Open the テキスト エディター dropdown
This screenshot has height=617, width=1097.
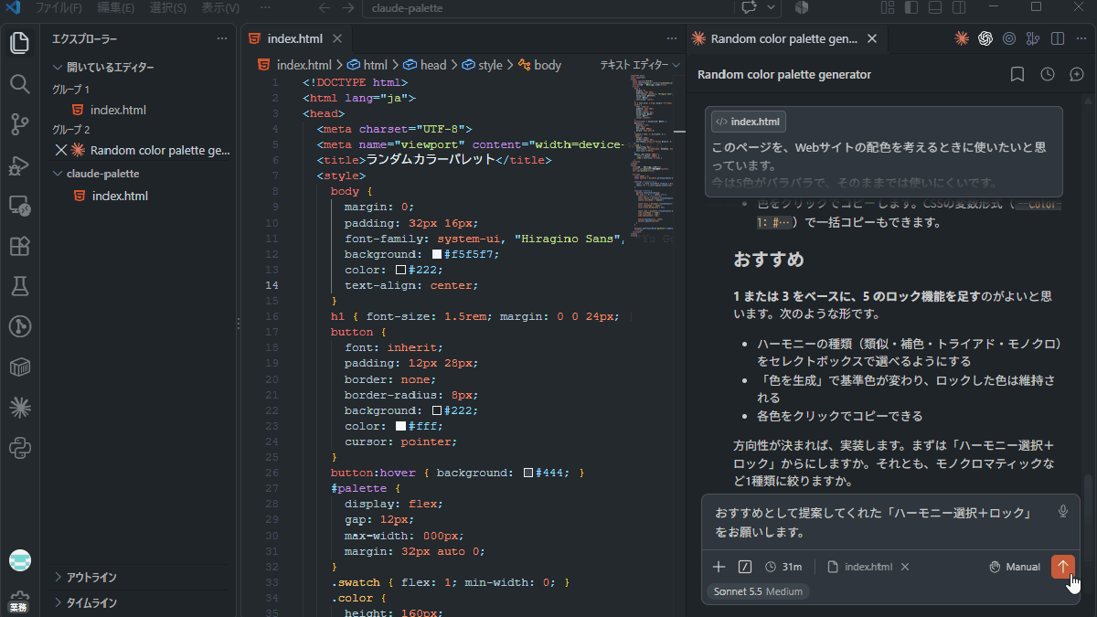640,65
